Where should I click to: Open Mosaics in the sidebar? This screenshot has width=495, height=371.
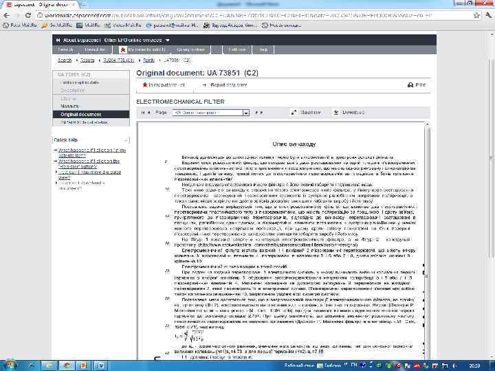click(x=69, y=106)
